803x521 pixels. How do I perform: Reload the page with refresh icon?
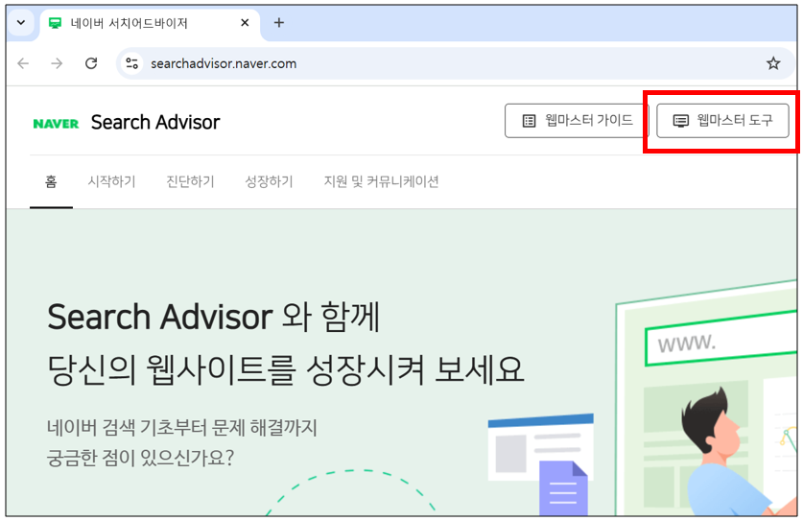[91, 63]
